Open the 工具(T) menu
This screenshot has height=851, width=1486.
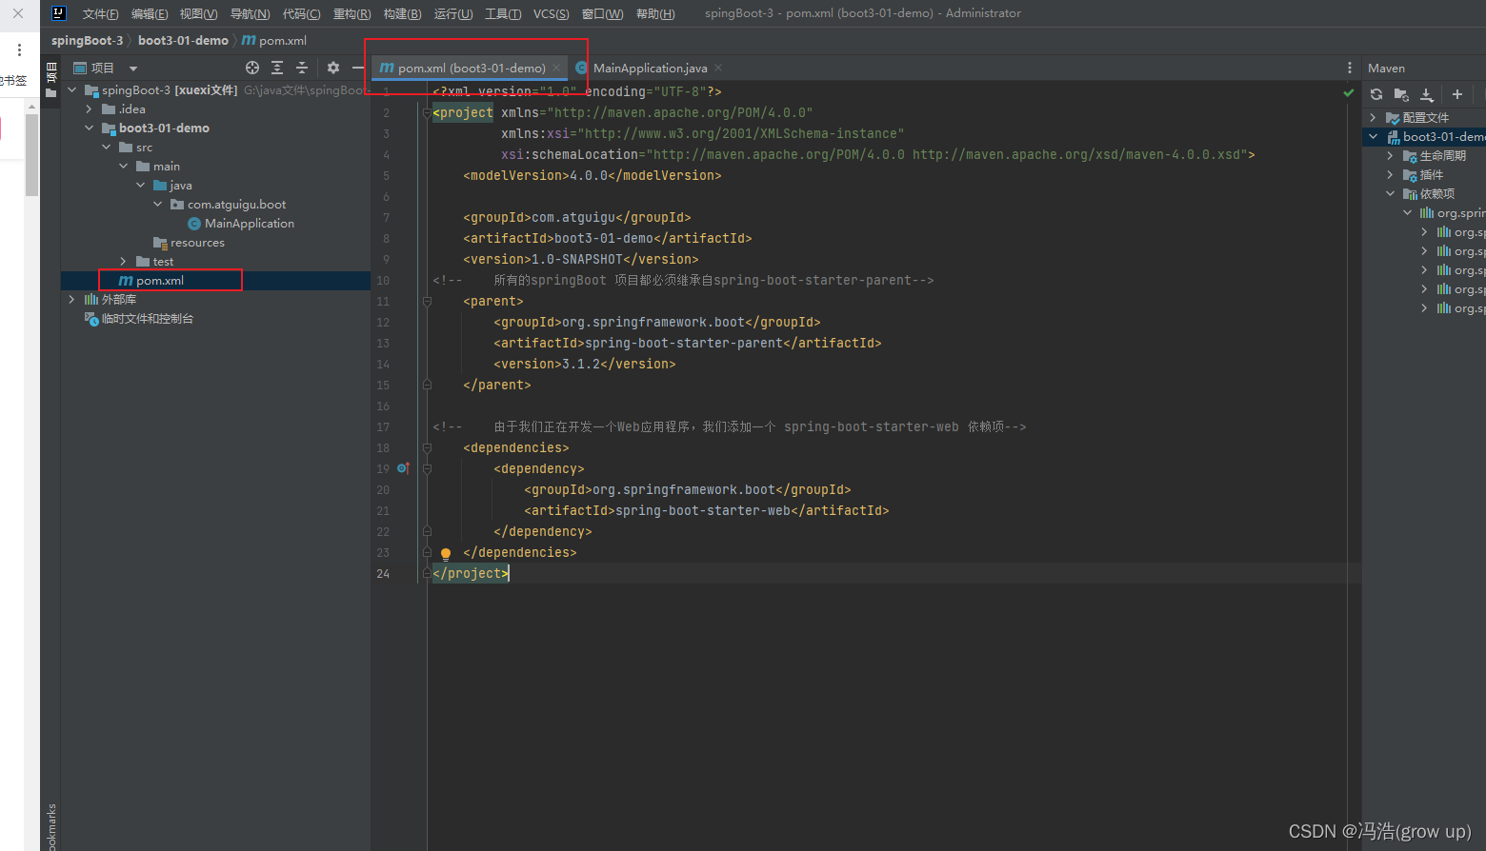coord(503,13)
